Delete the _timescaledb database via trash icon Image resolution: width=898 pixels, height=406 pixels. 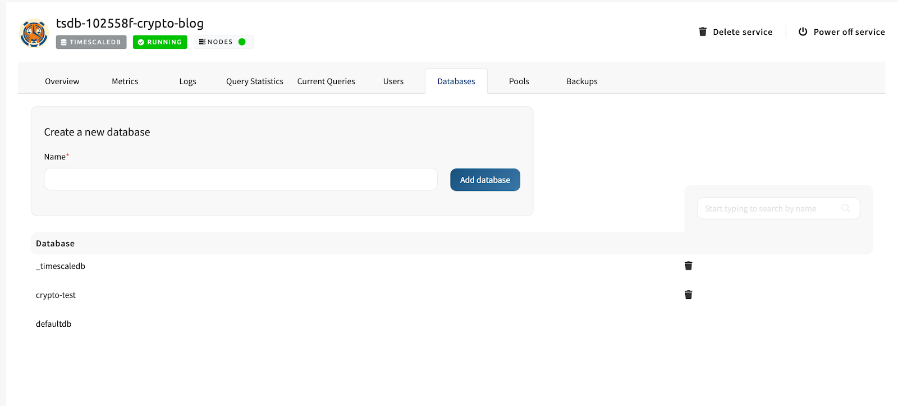tap(688, 266)
